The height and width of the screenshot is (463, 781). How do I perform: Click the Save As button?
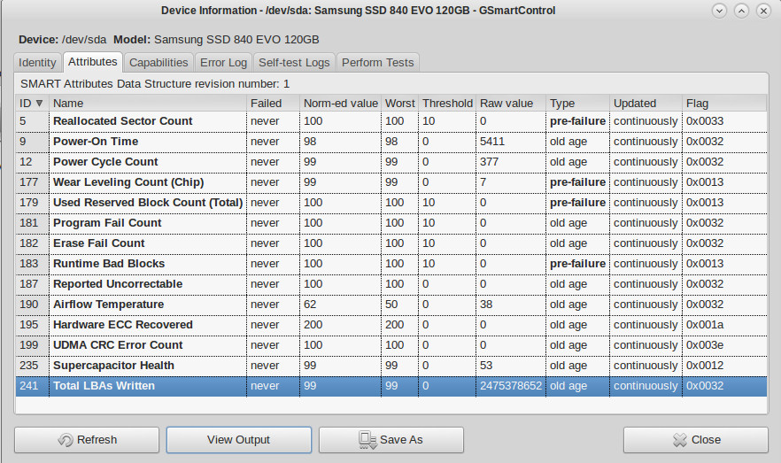[390, 440]
